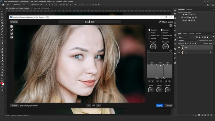
Task: Click the Cancel button
Action: [x=168, y=105]
